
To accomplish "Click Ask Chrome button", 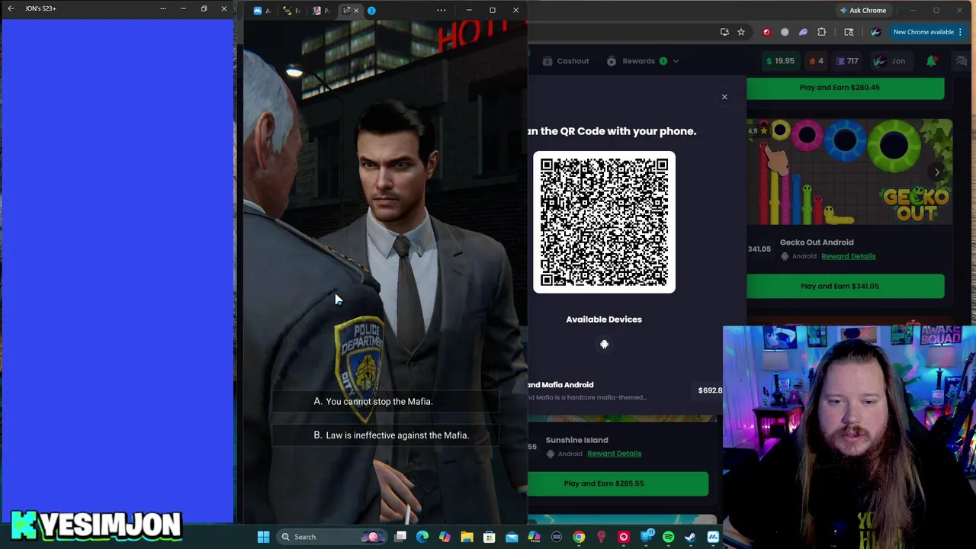I will 862,11.
